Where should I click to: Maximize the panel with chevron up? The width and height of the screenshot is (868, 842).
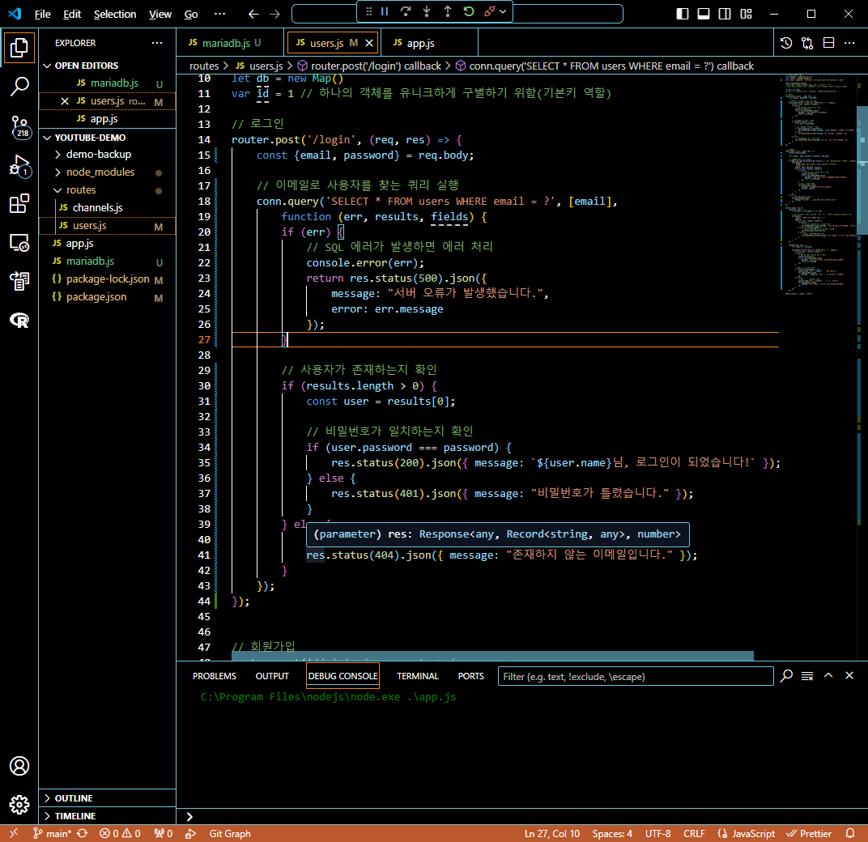pyautogui.click(x=828, y=675)
